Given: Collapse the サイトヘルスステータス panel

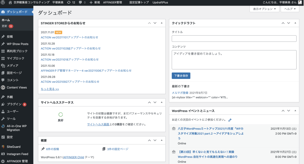Looking at the screenshot, I should [x=161, y=102].
